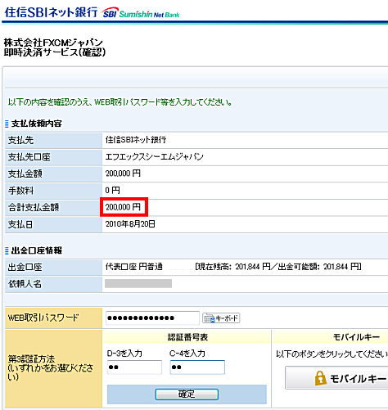Click the 確定 confirm button
388x410 pixels.
(187, 394)
